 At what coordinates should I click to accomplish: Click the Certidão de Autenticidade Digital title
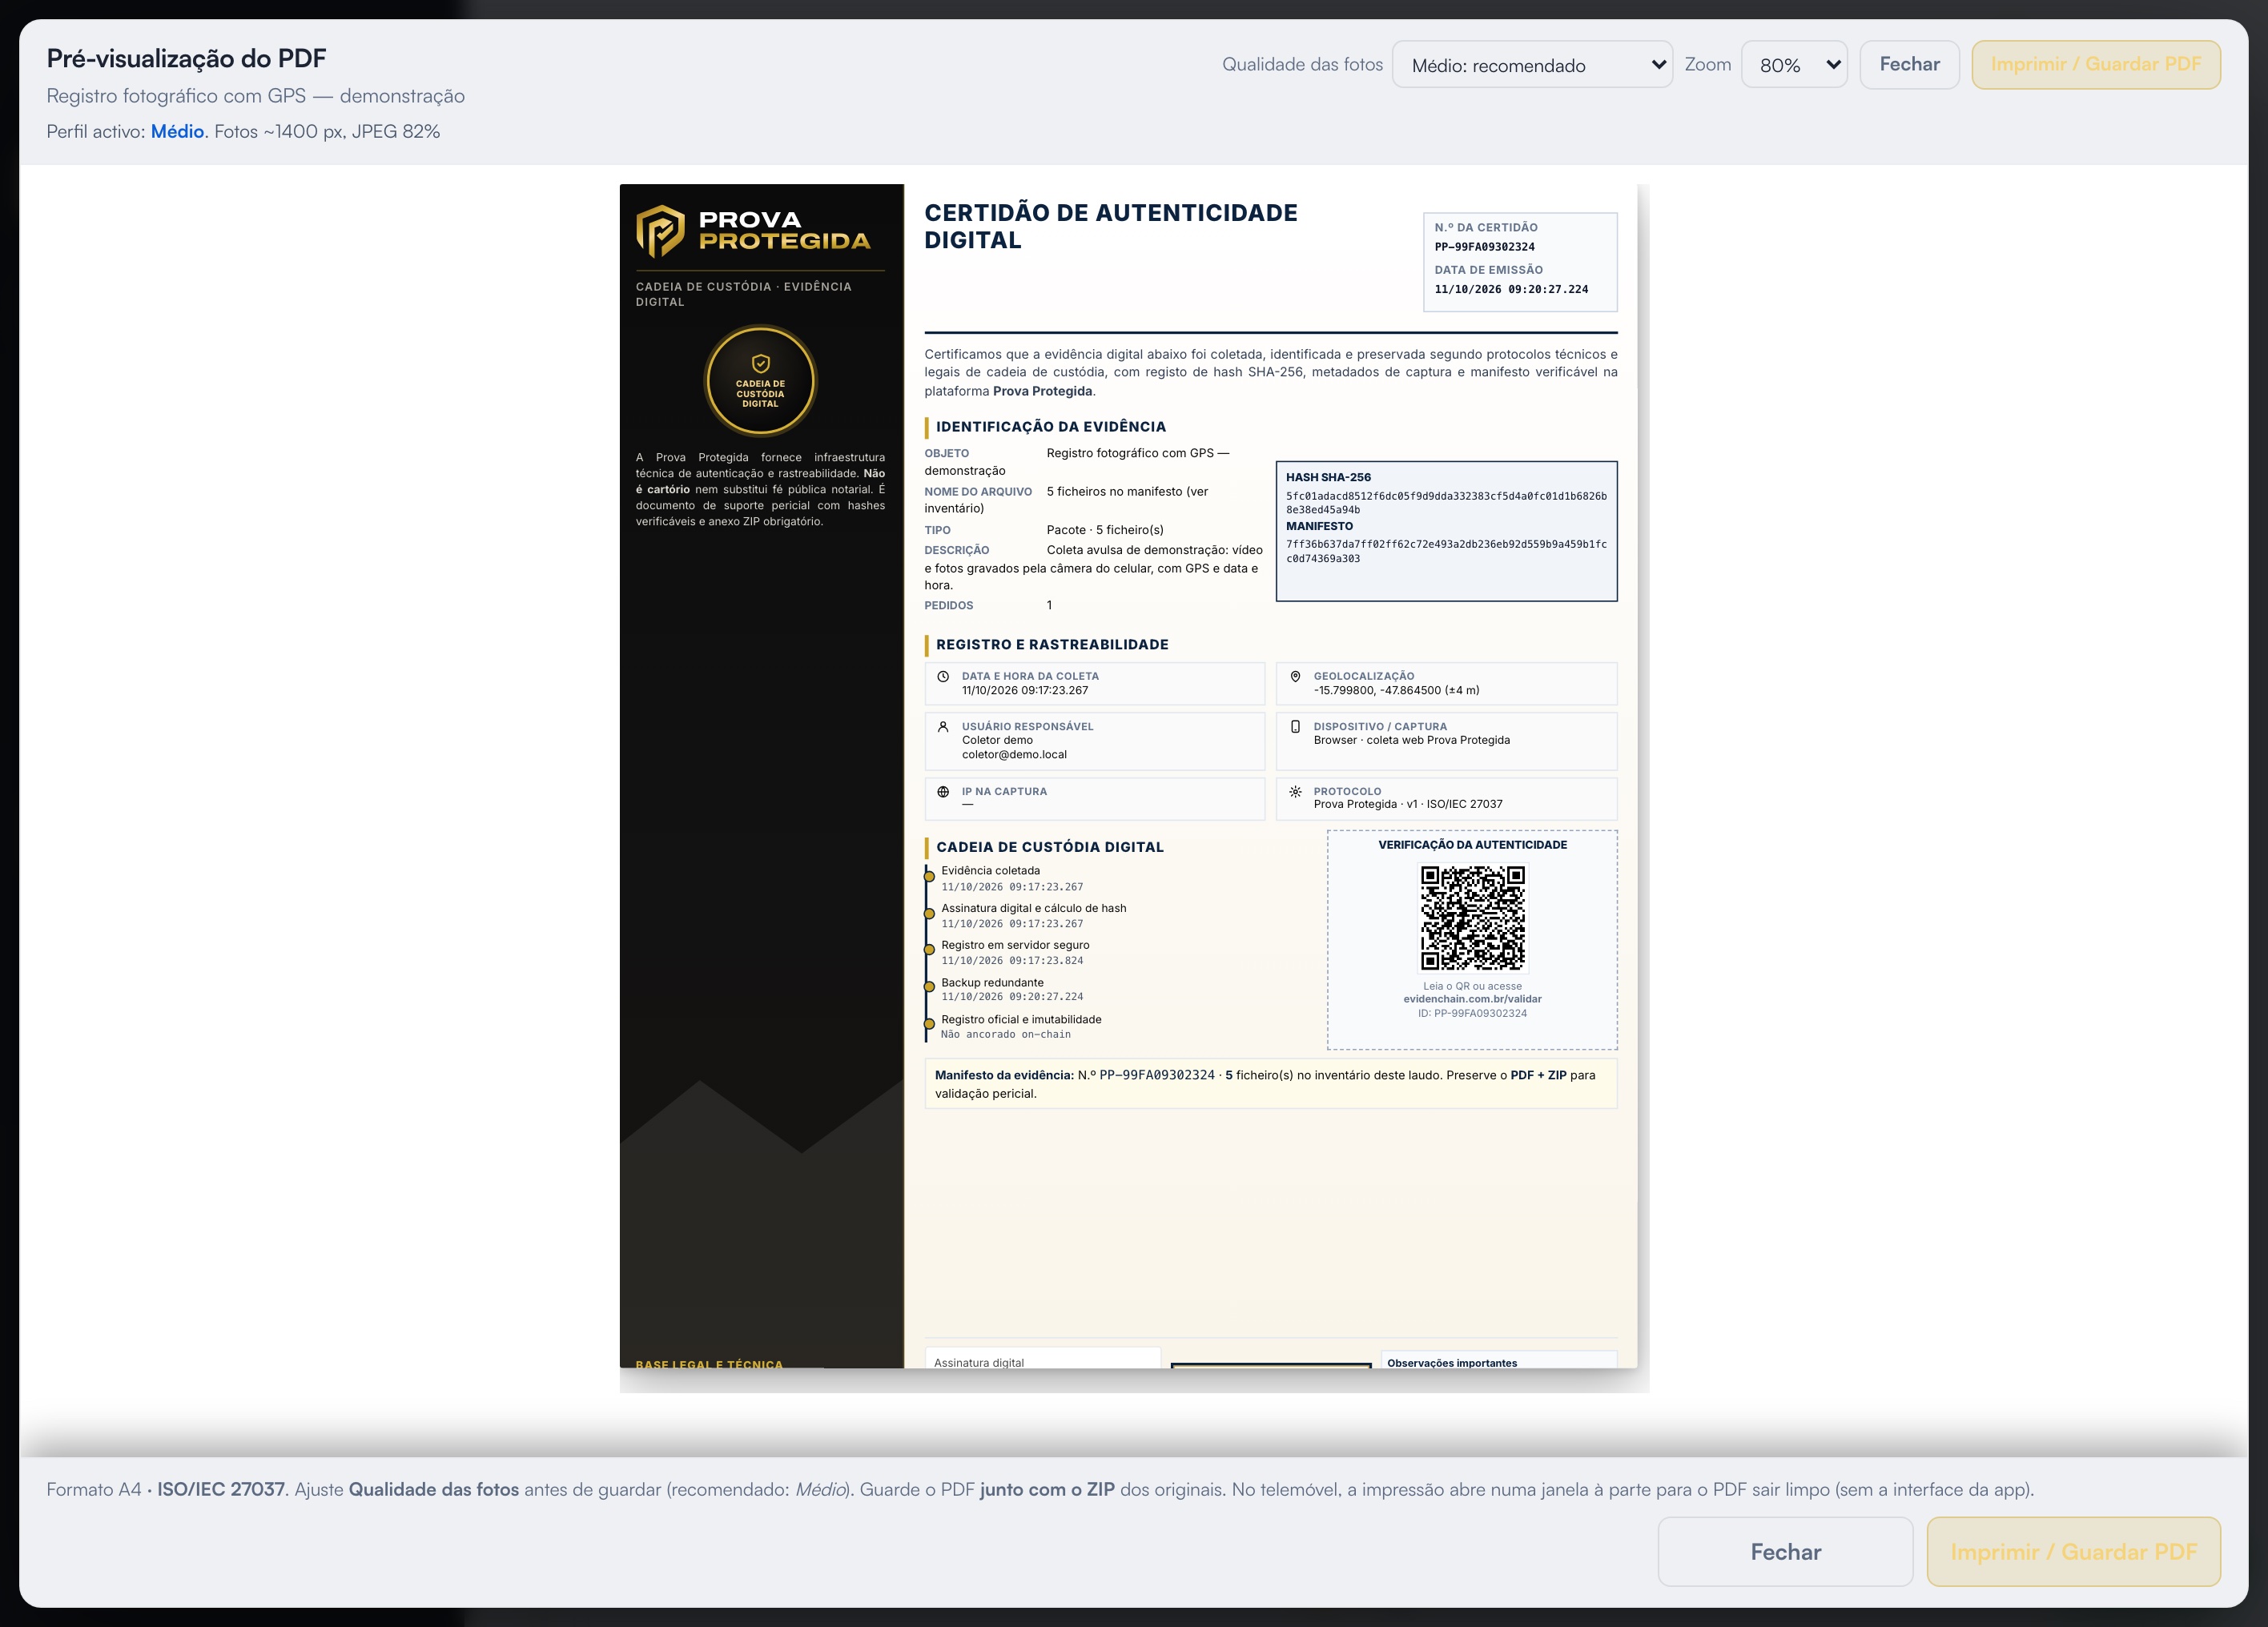point(1110,227)
